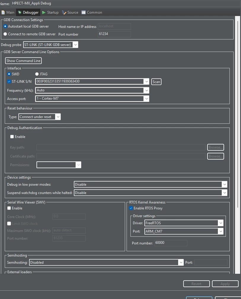This screenshot has height=299, width=241.
Task: Click SWV Port number field 61235
Action: 69,238
